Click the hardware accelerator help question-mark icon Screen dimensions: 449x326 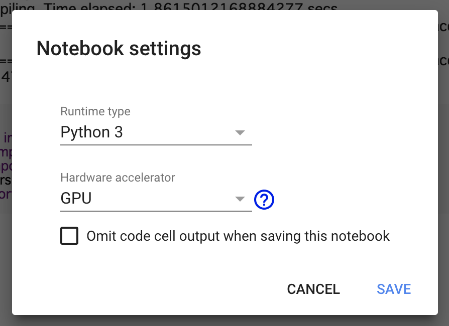coord(264,199)
